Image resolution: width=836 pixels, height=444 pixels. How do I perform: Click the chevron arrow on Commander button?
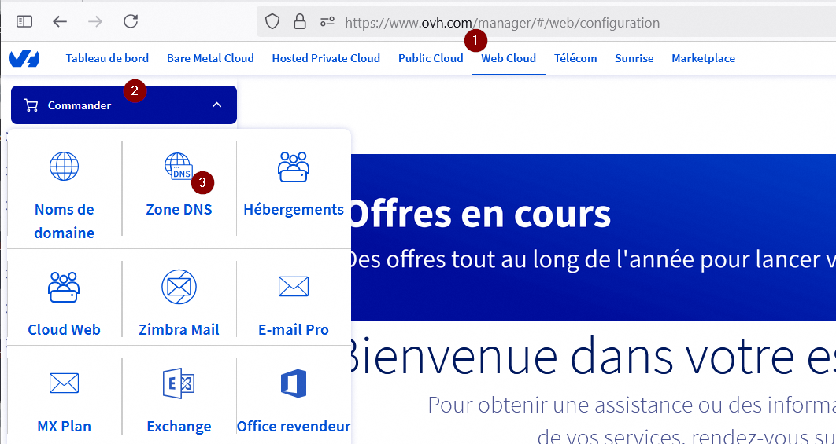click(217, 105)
